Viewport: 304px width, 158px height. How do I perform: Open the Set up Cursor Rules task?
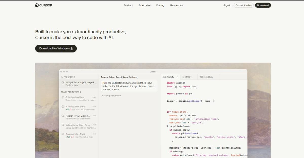coord(79,126)
